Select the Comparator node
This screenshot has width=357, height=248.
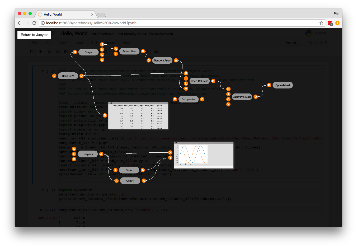click(189, 99)
